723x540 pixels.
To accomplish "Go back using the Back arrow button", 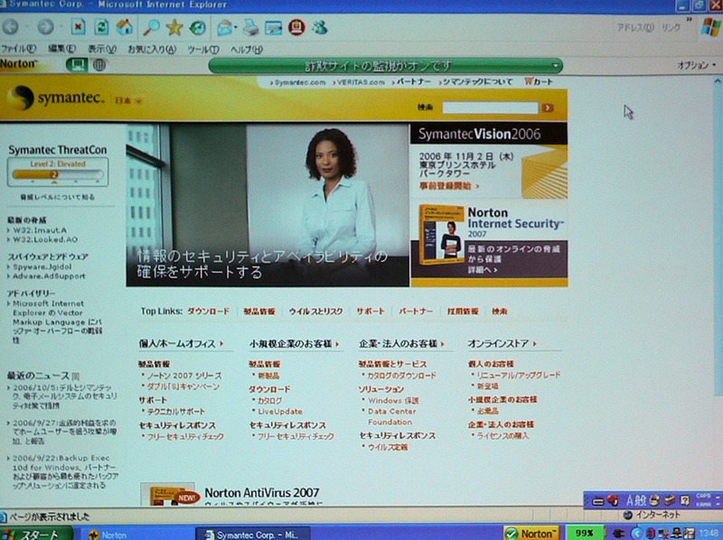I will 11,27.
